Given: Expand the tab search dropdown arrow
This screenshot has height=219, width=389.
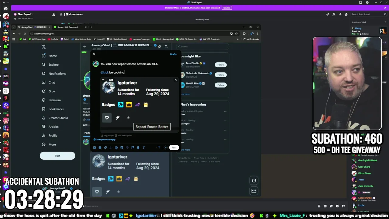Looking at the screenshot, I should tap(14, 27).
